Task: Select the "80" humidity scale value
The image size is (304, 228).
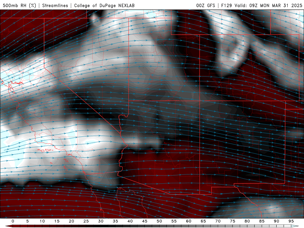Action: click(247, 221)
